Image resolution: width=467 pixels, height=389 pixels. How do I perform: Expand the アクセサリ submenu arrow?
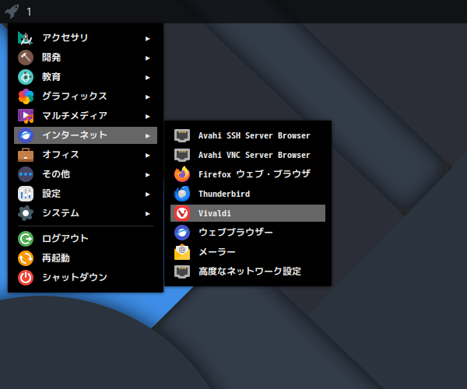(x=147, y=39)
